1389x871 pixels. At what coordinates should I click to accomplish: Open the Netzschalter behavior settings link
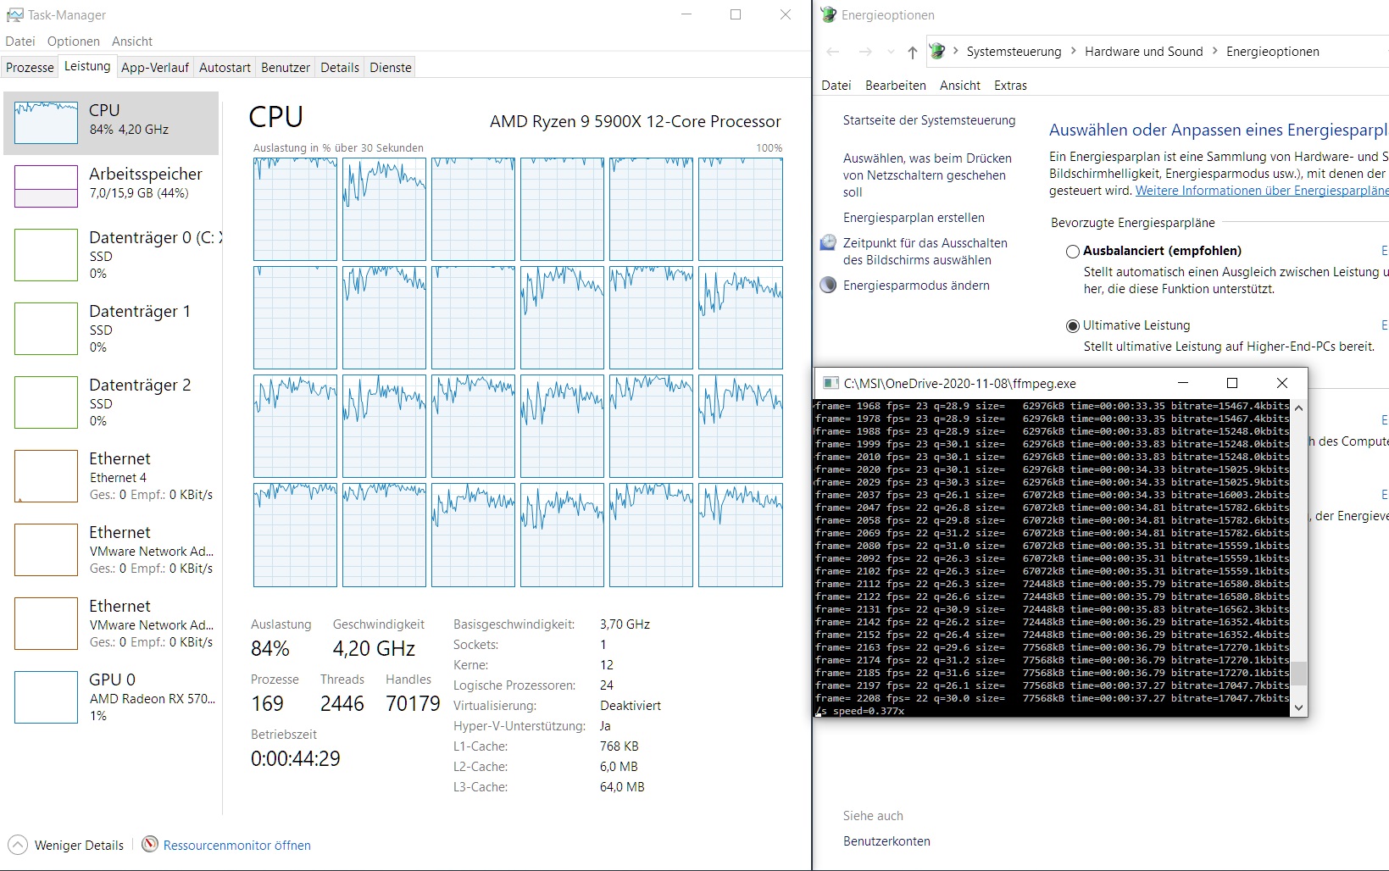tap(927, 175)
